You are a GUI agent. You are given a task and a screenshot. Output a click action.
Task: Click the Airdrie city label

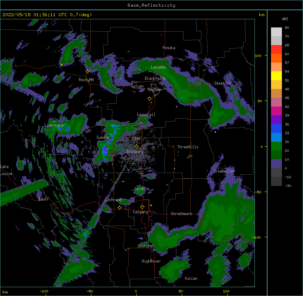click(142, 189)
